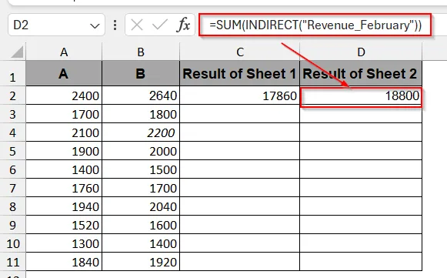Click the Cancel (X) formula icon
447x278 pixels.
tap(137, 25)
